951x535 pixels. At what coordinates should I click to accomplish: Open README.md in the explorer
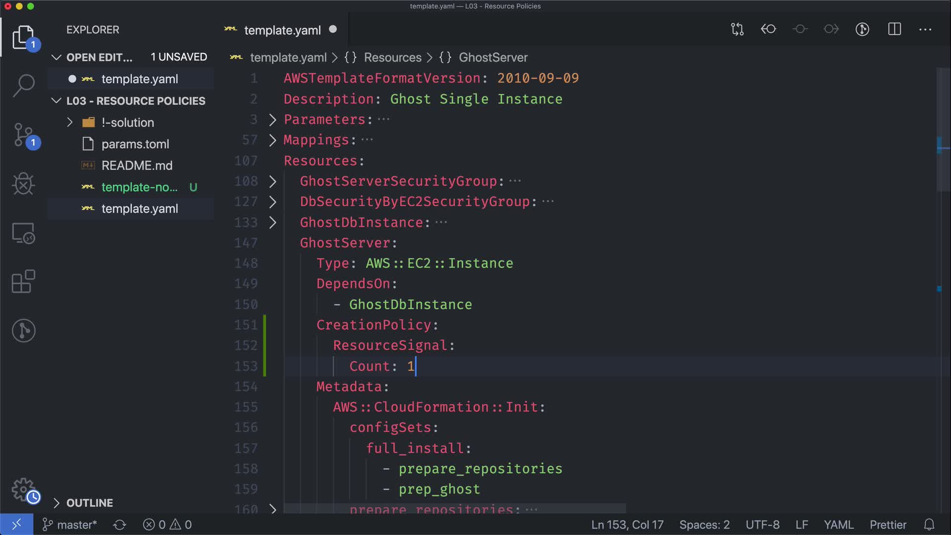coord(137,165)
